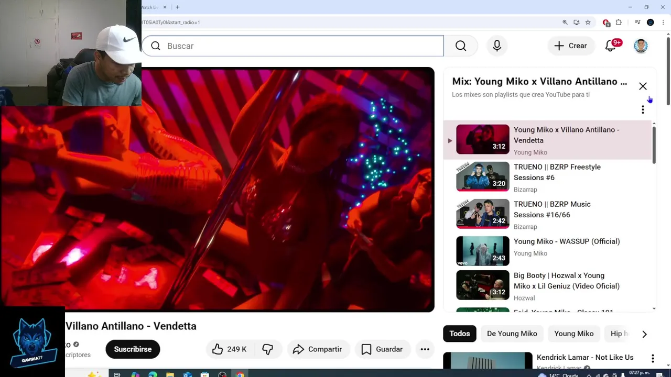Select the Todos filter chip
Viewport: 671px width, 377px height.
[x=460, y=334]
